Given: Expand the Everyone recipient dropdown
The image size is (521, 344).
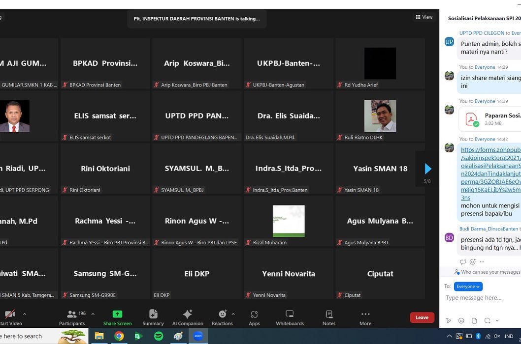Looking at the screenshot, I should coord(468,287).
